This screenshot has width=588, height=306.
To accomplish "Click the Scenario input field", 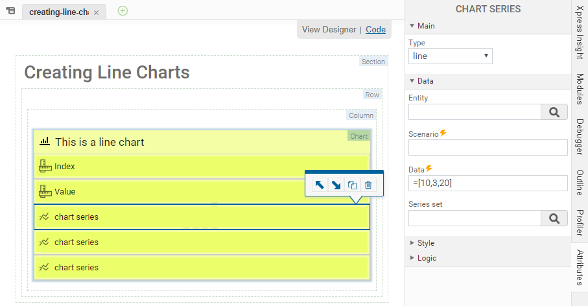I will [x=488, y=147].
